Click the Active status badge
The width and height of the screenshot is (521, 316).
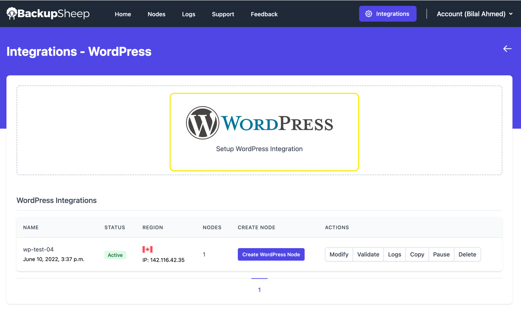tap(115, 255)
